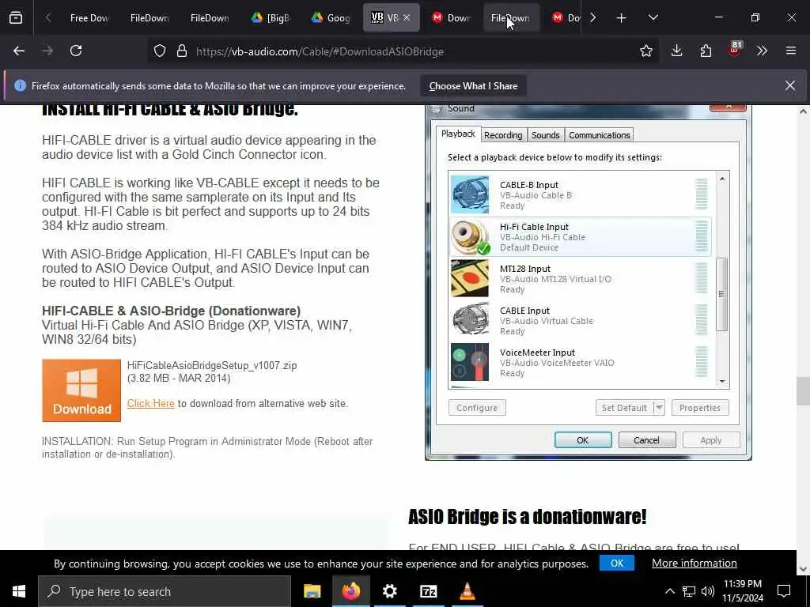The height and width of the screenshot is (607, 810).
Task: Open 7-Zip from the taskbar
Action: (428, 591)
